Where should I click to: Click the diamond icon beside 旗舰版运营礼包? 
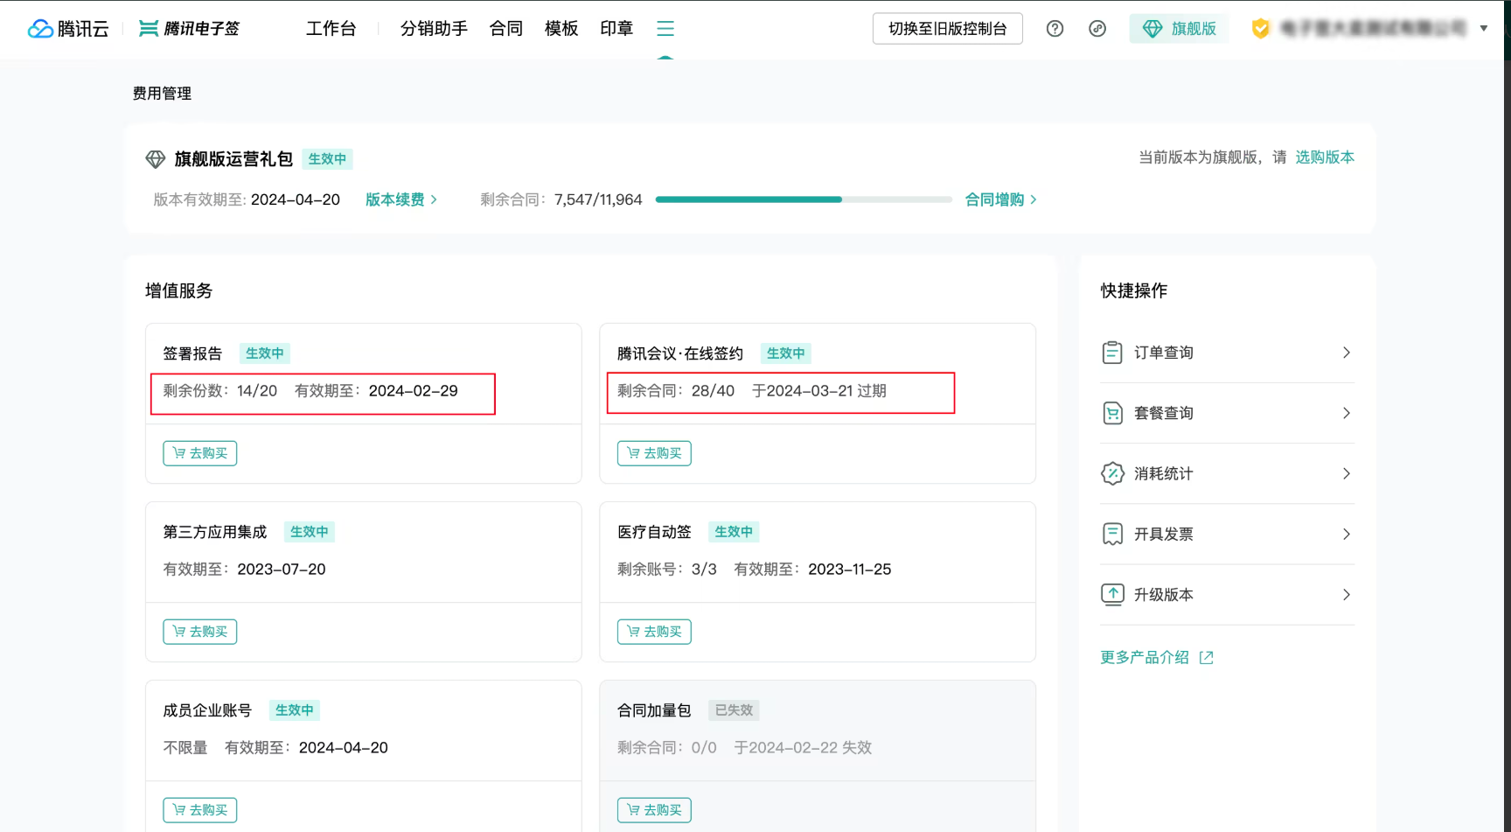click(x=156, y=159)
